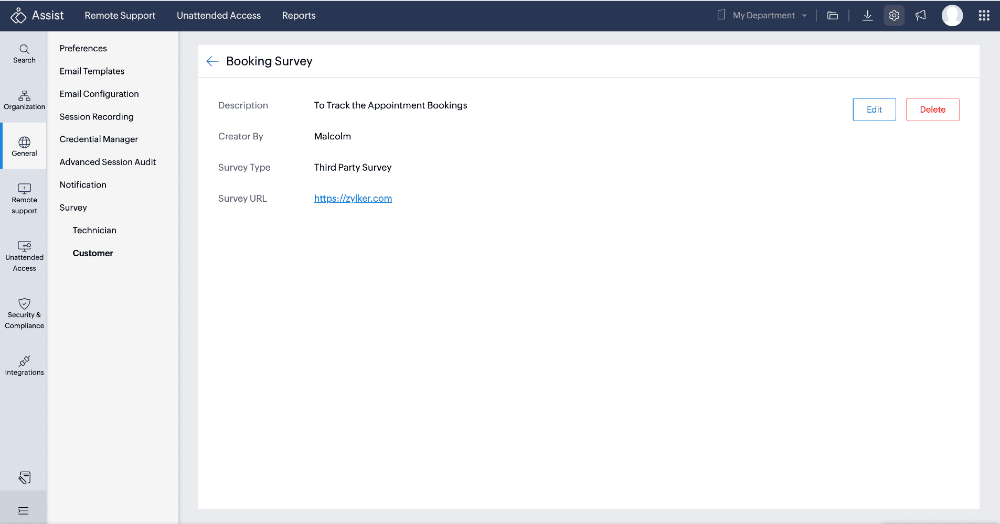The width and height of the screenshot is (1000, 524).
Task: Collapse the sidebar with the hamburger icon
Action: pos(24,511)
